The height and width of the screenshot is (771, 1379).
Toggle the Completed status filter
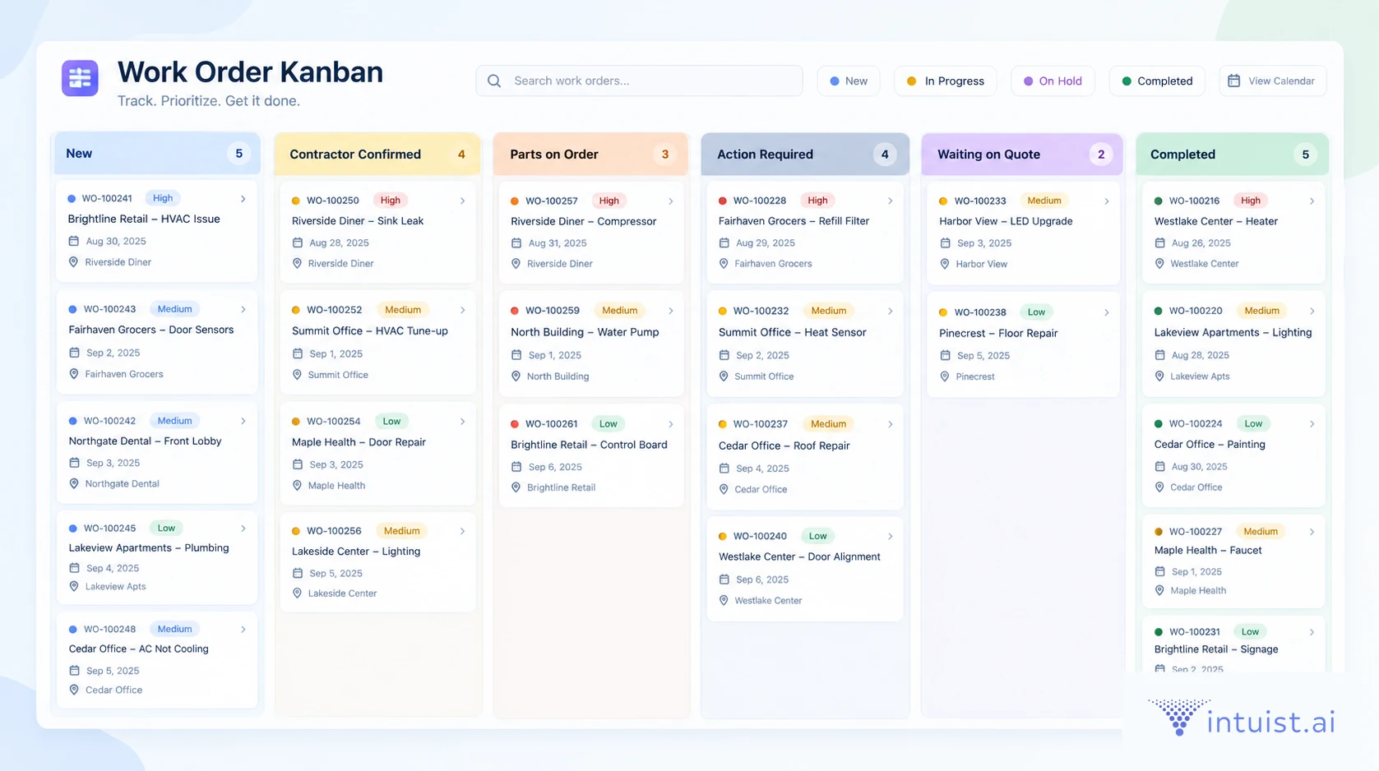point(1157,81)
